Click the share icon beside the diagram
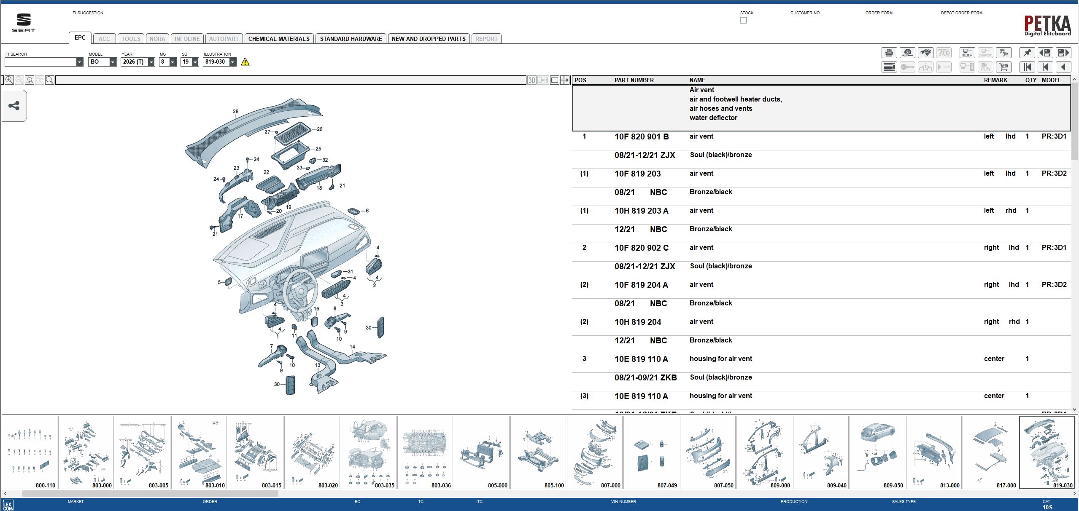 tap(14, 106)
